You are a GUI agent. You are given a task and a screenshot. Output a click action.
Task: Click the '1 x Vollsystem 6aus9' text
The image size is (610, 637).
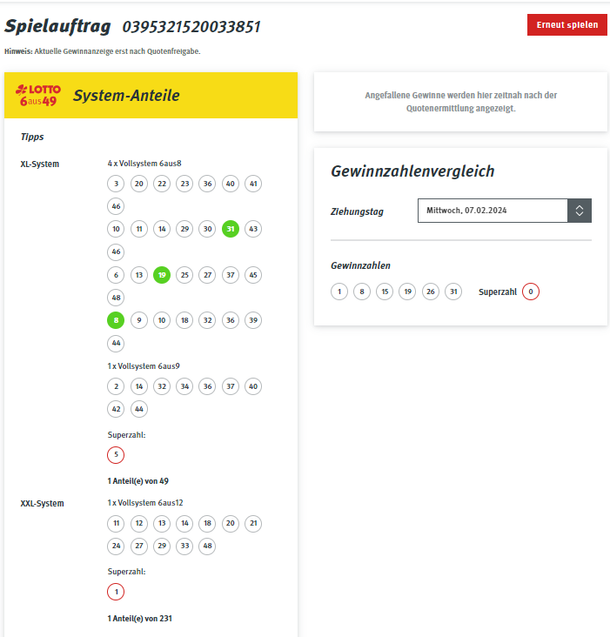(144, 366)
